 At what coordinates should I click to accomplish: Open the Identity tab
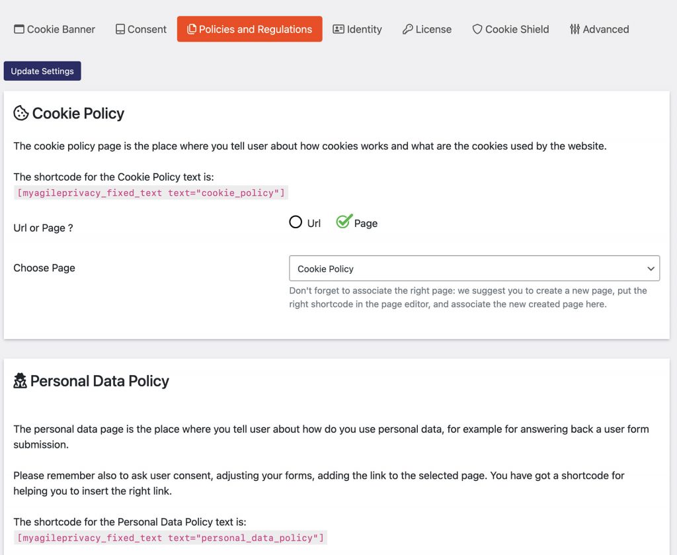(x=357, y=29)
